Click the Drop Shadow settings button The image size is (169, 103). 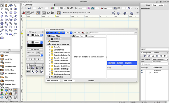coord(41,52)
